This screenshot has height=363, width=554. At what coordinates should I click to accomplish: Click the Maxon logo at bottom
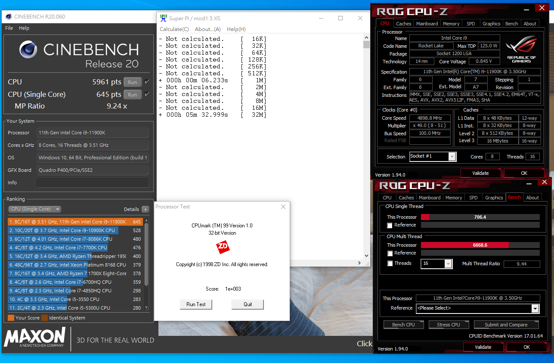(x=34, y=337)
